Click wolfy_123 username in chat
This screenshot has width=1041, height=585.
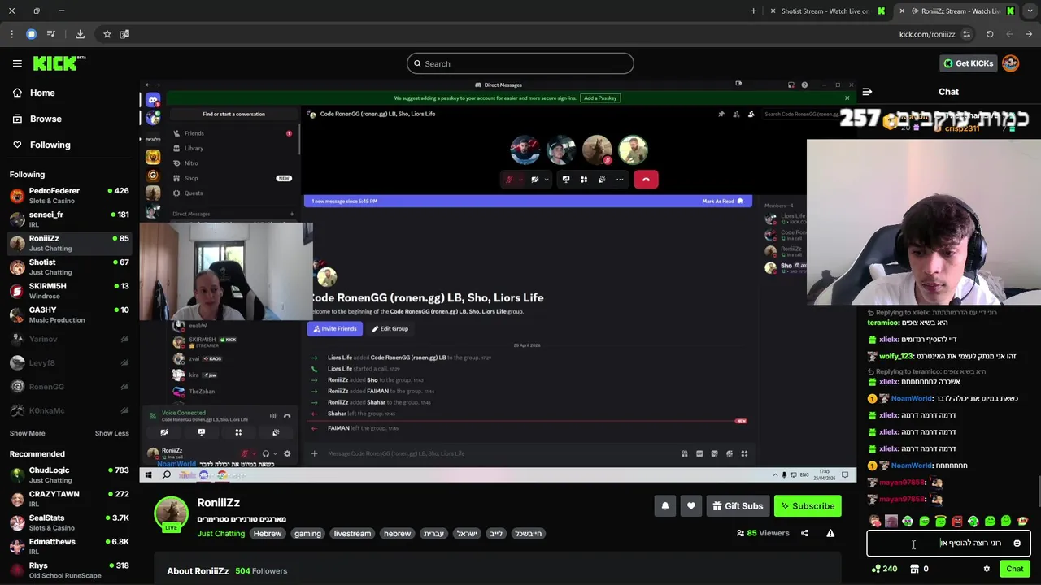coord(896,356)
